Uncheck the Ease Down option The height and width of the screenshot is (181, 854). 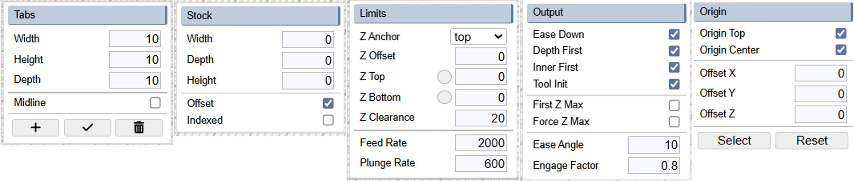tap(674, 34)
